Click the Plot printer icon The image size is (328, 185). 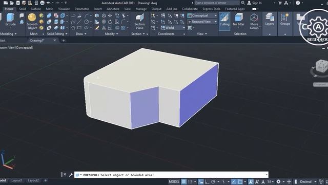pos(42,3)
